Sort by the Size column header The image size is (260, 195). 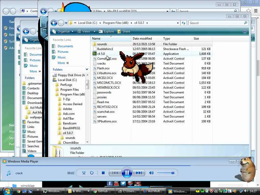point(202,39)
